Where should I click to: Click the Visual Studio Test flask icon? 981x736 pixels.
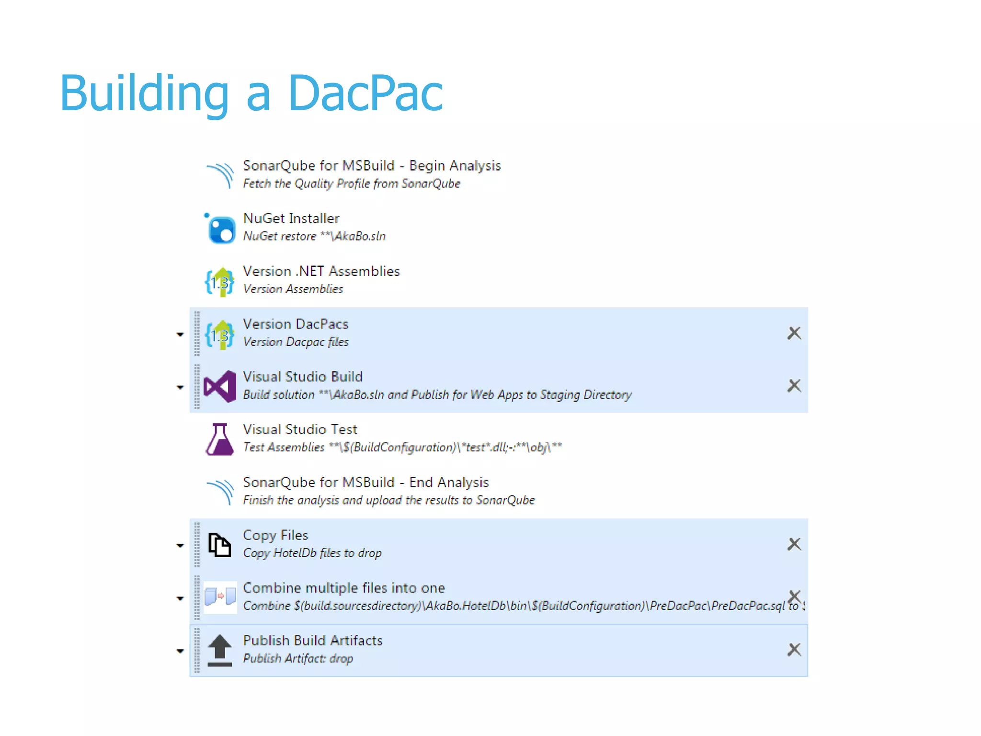[x=220, y=439]
